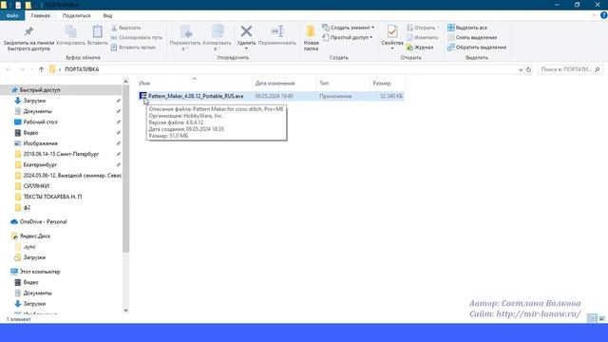Open pinned Видео under Quick access
Screen dimensions: 608x342
coord(30,133)
